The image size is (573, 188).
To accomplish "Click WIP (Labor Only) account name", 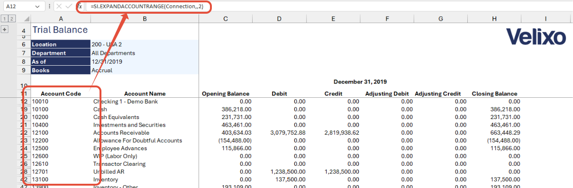I will [x=115, y=156].
